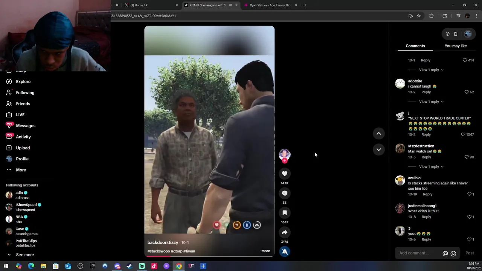Insert a mention with the @ icon
The width and height of the screenshot is (482, 271).
tap(445, 254)
